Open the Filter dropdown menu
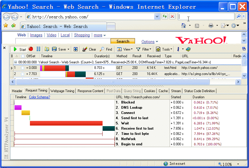 [x=144, y=49]
